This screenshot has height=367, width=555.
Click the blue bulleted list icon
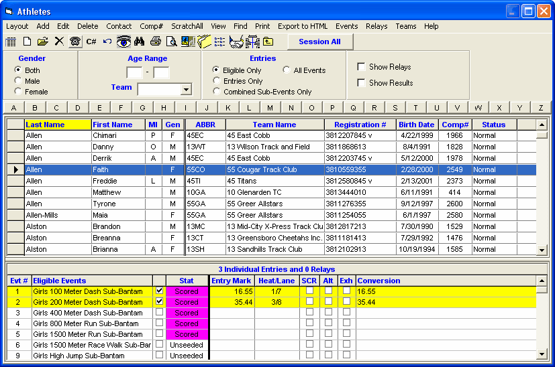[x=220, y=42]
